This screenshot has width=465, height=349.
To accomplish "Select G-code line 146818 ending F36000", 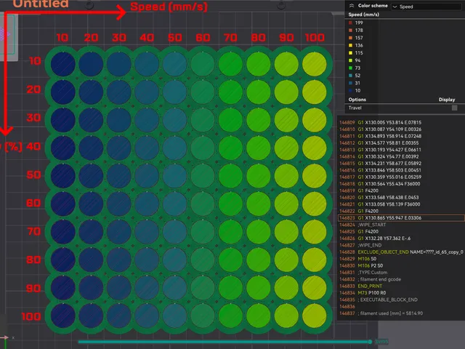I will (380, 184).
